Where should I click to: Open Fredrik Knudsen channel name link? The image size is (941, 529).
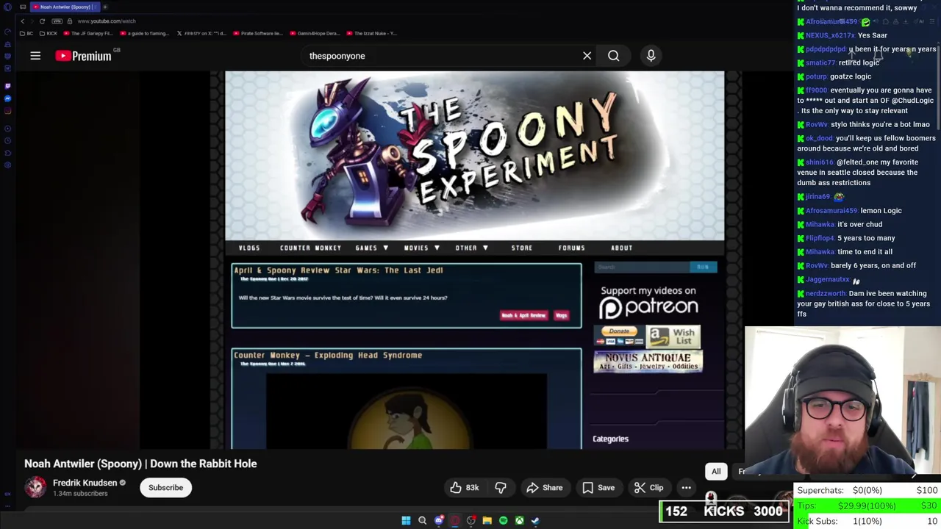85,483
